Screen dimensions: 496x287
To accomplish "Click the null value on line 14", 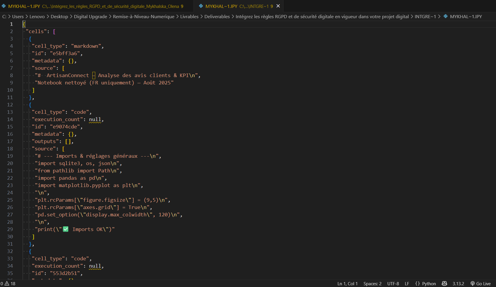I will coord(95,119).
